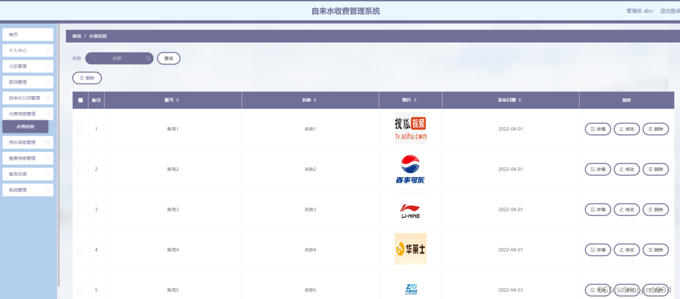Image resolution: width=680 pixels, height=299 pixels.
Task: Open the 百事可乐 image thumbnail in row 2
Action: coord(410,169)
